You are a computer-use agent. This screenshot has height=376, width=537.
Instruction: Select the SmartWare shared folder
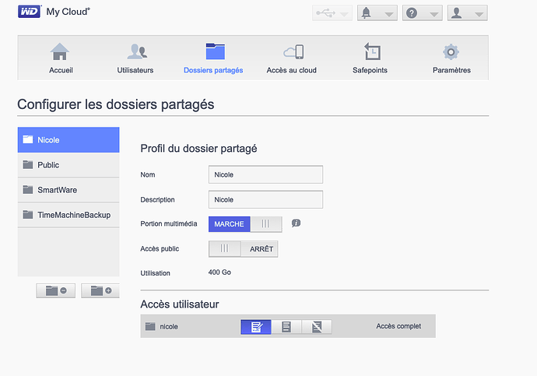pos(68,190)
